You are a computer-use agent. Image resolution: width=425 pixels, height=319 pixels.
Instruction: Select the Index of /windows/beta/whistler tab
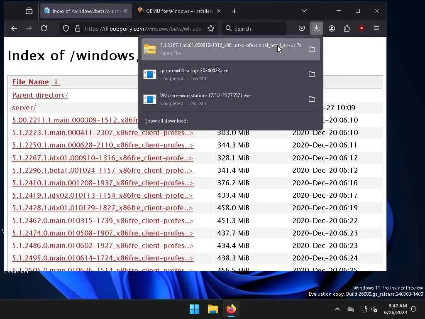(86, 11)
